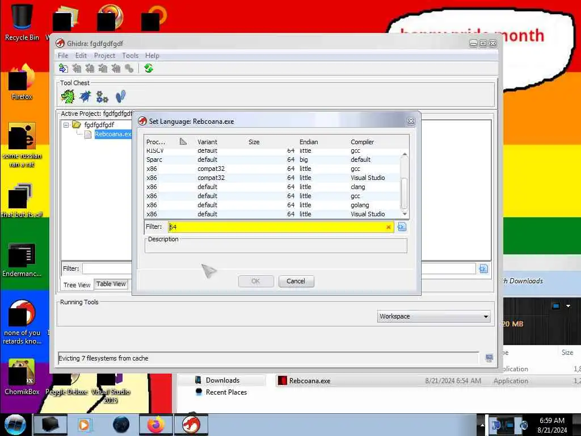Open filter options beside the project tree filter
Viewport: 581px width, 436px height.
[x=483, y=269]
